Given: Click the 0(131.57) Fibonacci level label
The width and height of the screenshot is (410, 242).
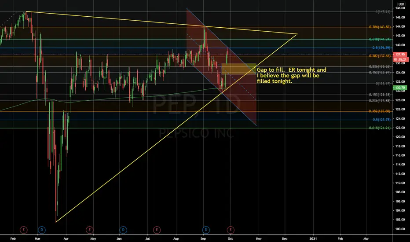Looking at the screenshot, I should 383,84.
